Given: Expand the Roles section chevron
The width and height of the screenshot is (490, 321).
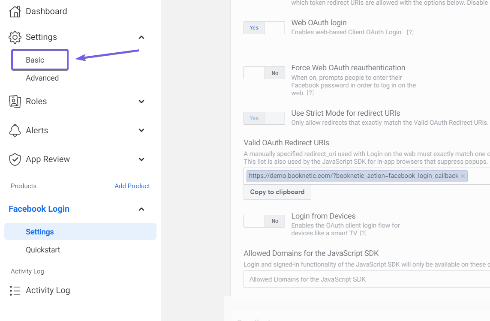Looking at the screenshot, I should [x=141, y=102].
